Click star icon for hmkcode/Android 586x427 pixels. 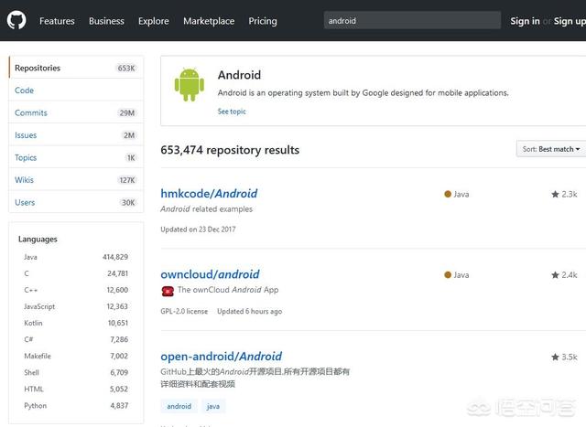click(555, 195)
